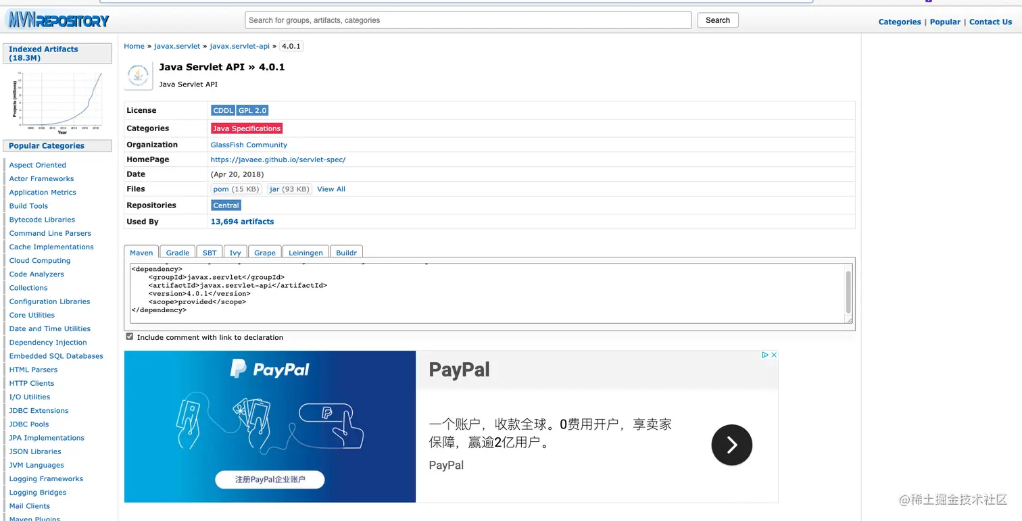Click the Indexed Artifacts growth chart
The height and width of the screenshot is (521, 1022).
[57, 103]
